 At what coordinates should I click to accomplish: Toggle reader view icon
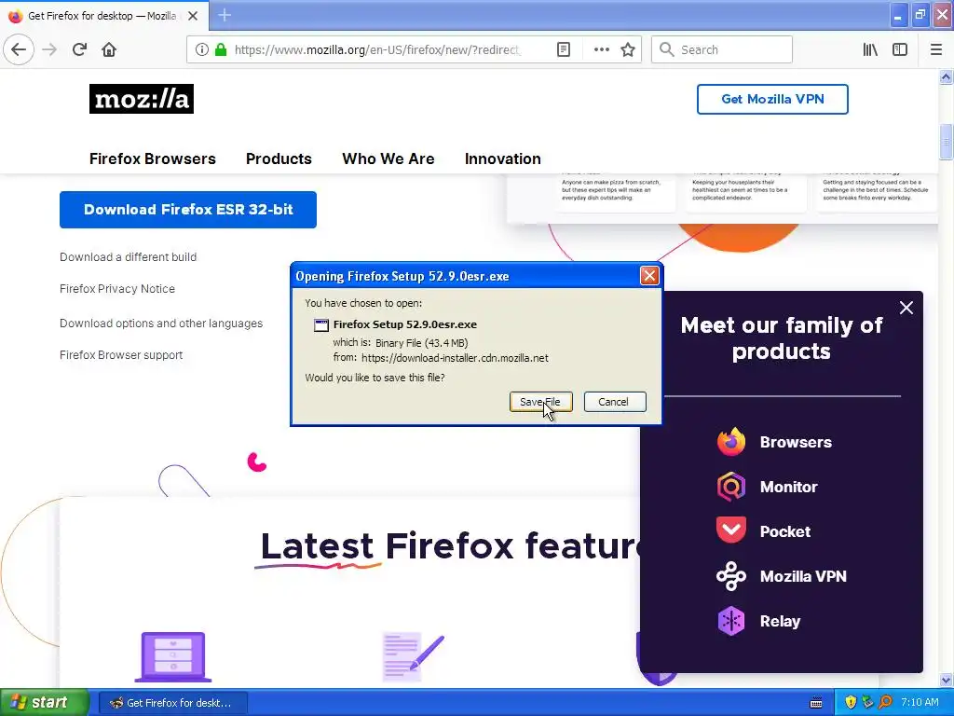pyautogui.click(x=564, y=49)
